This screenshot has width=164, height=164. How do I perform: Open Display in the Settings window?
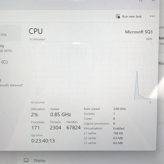point(39,160)
